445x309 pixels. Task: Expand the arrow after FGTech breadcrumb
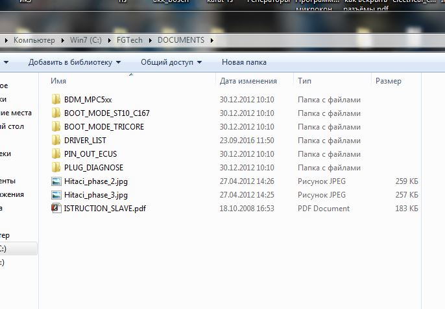150,41
